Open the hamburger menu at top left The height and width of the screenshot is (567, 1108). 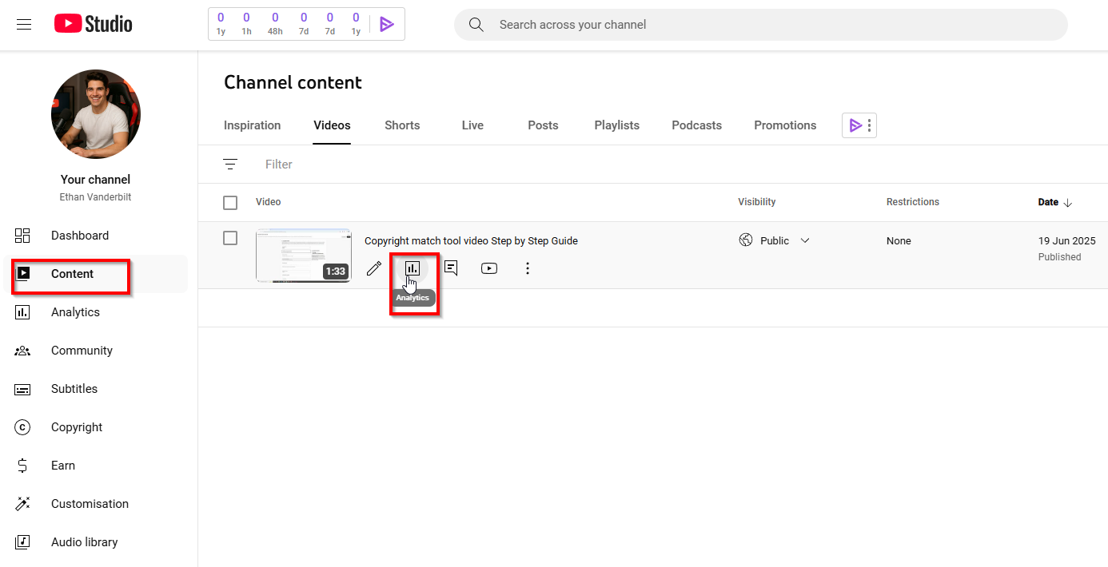[x=23, y=24]
